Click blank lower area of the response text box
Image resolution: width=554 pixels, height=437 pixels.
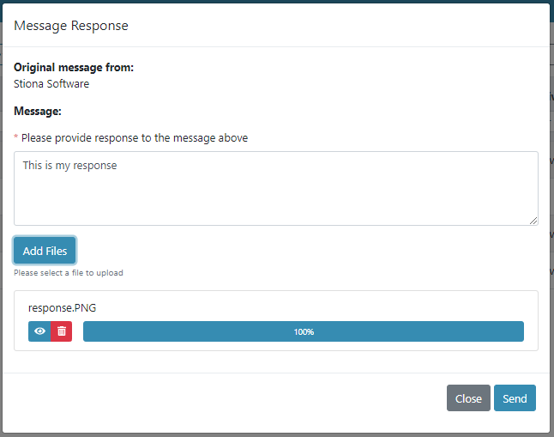click(274, 206)
